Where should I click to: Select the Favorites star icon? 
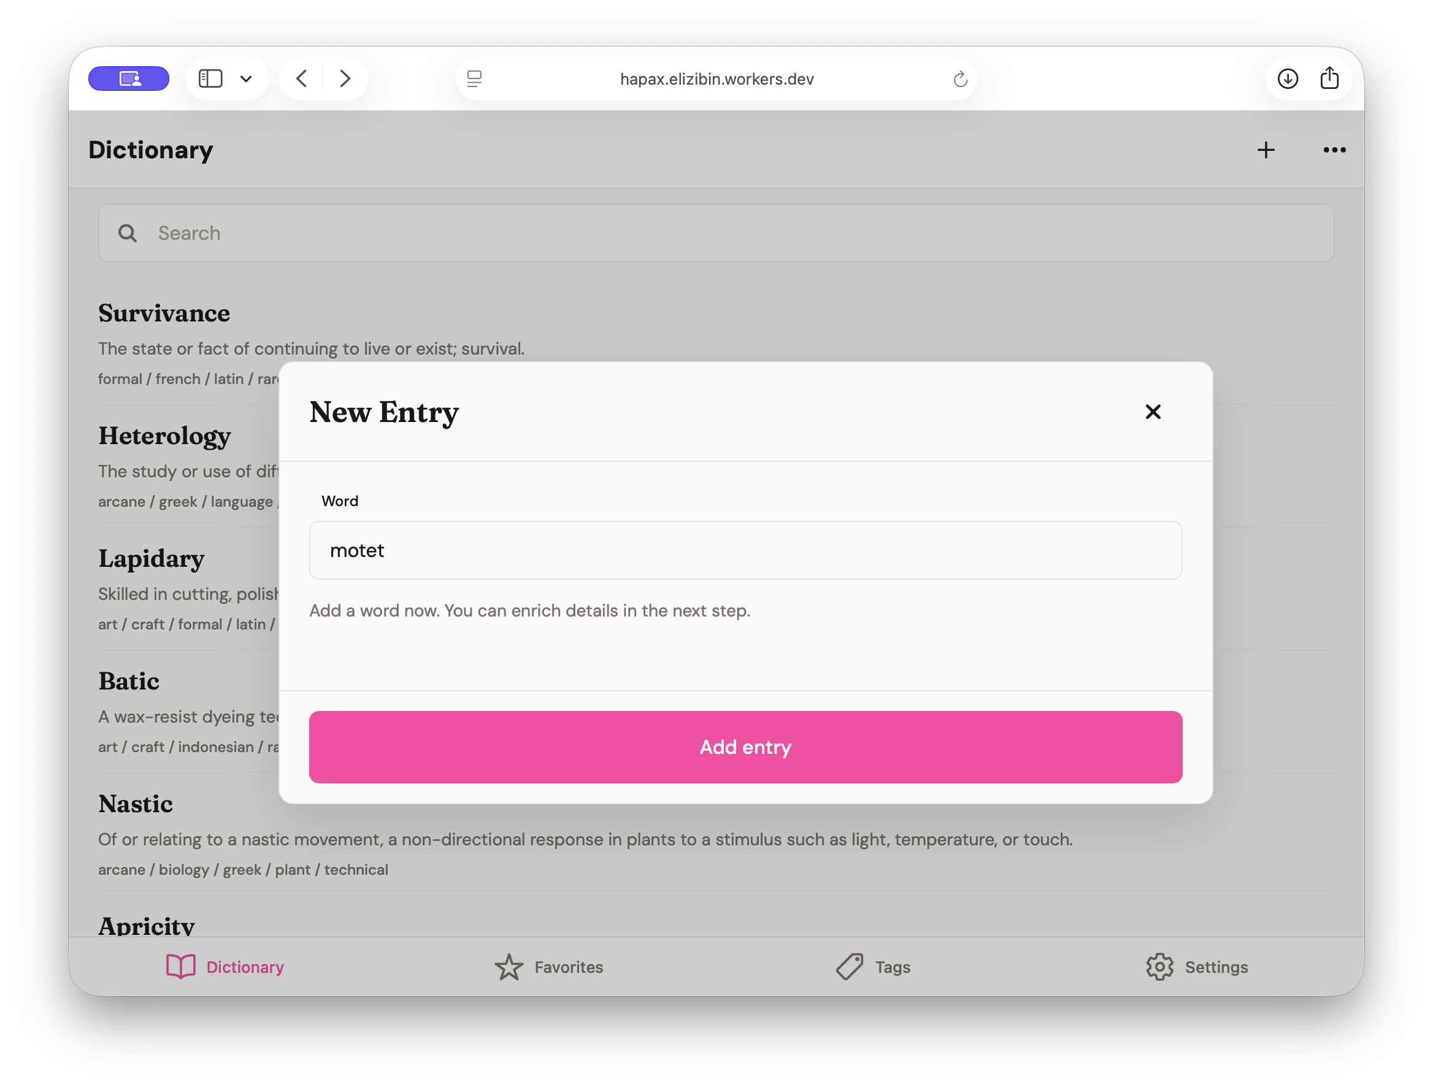click(509, 967)
